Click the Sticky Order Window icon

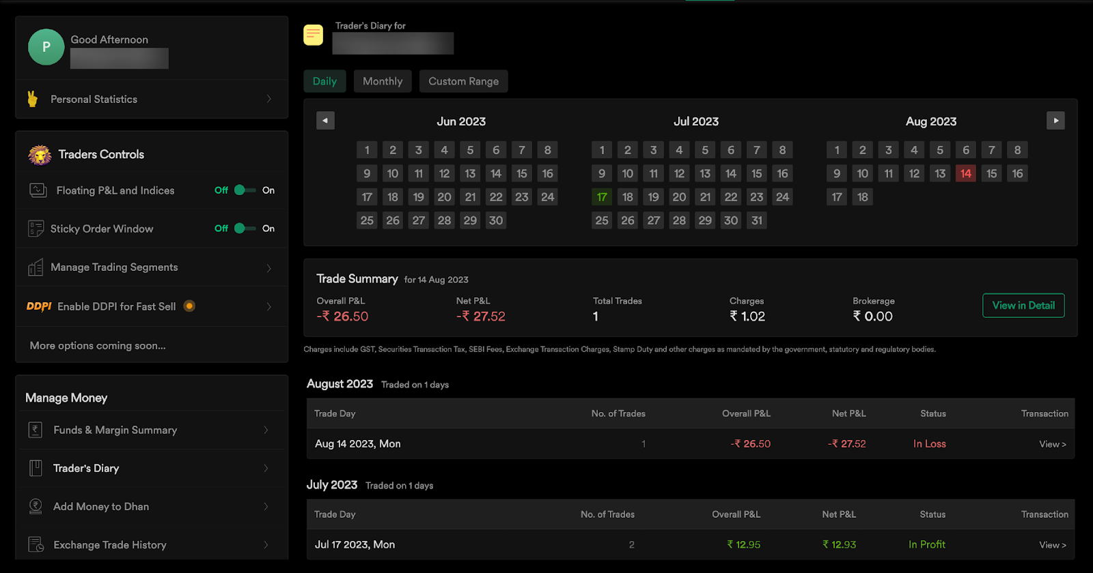click(36, 229)
